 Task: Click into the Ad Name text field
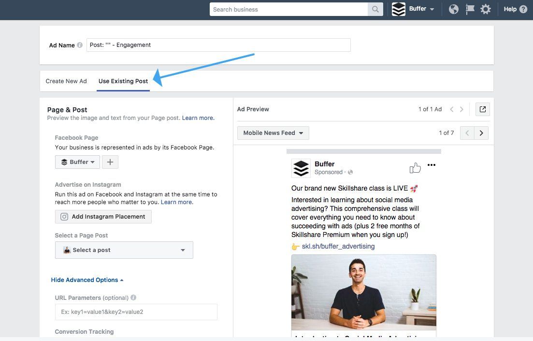(218, 45)
